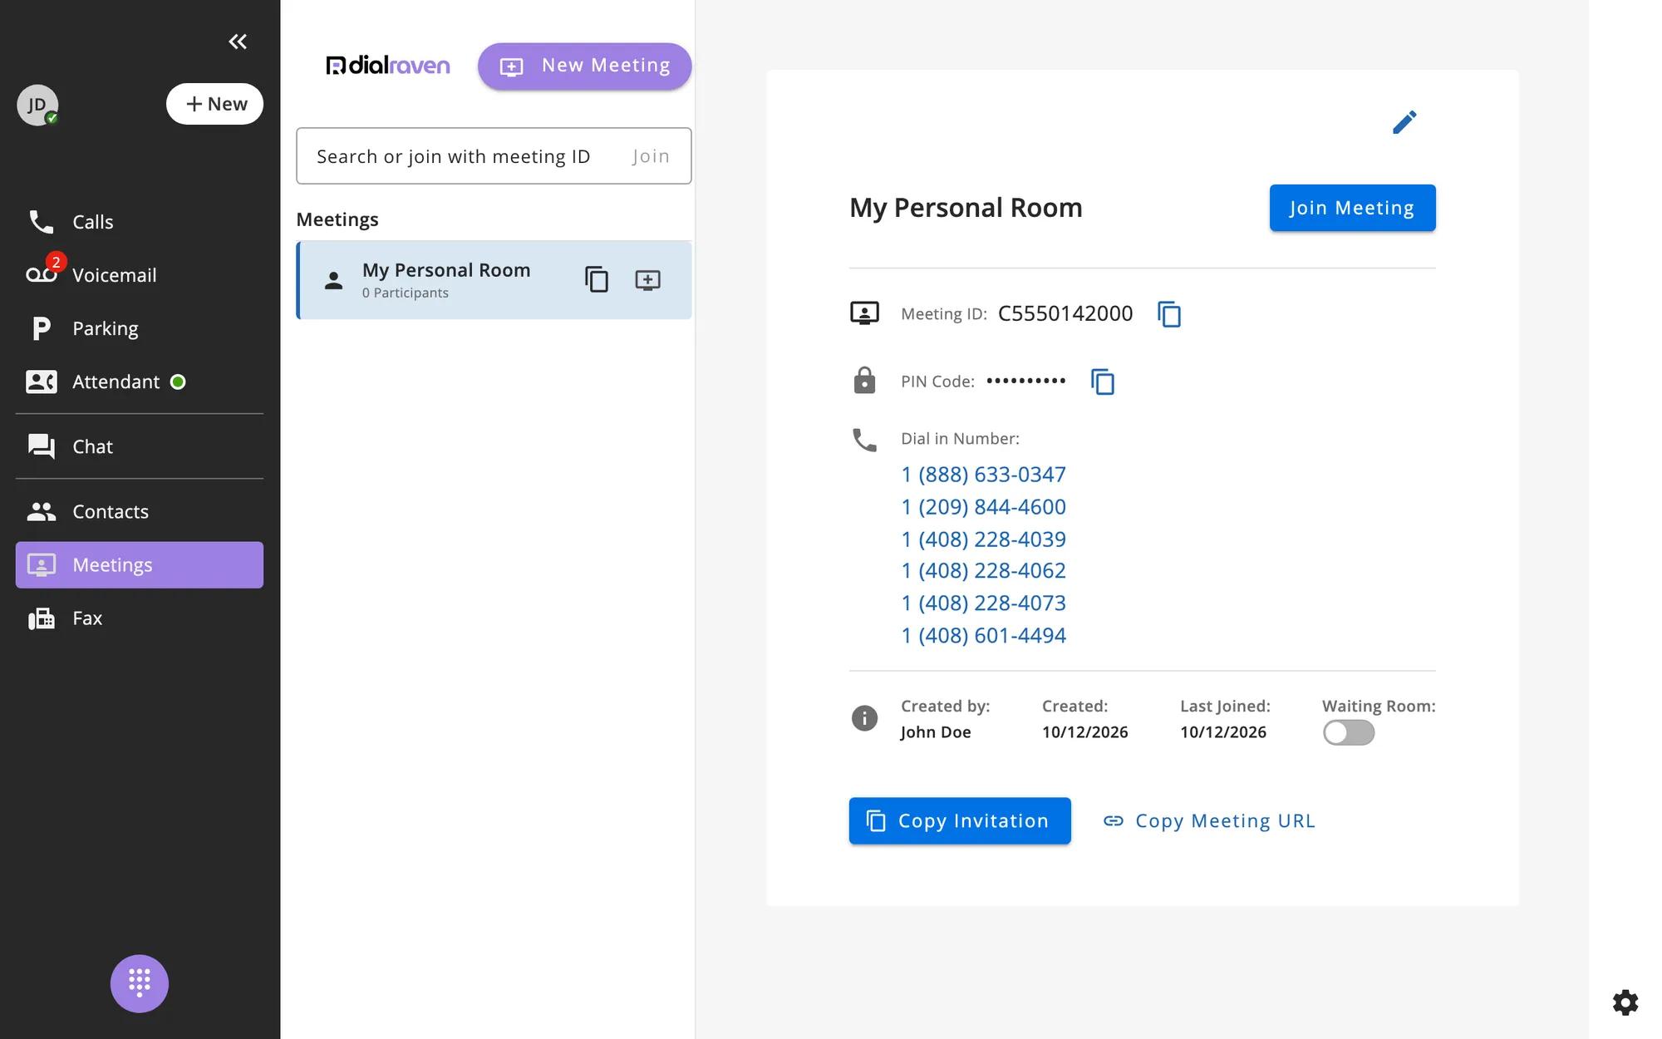Viewport: 1662px width, 1039px height.
Task: Click the info icon beside Created by
Action: (864, 718)
